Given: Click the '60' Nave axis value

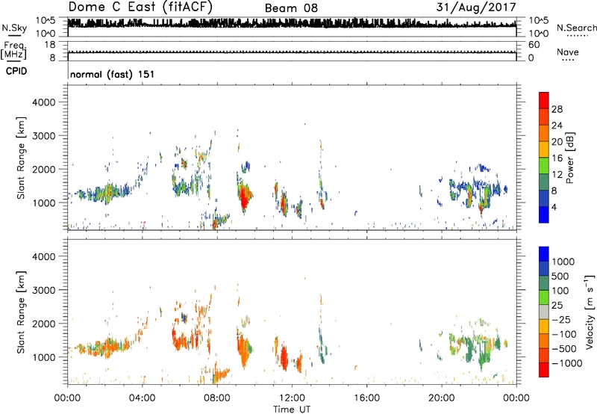Looking at the screenshot, I should point(534,45).
